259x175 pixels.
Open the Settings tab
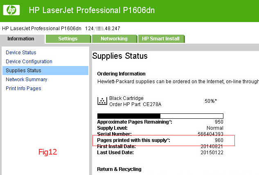click(68, 39)
